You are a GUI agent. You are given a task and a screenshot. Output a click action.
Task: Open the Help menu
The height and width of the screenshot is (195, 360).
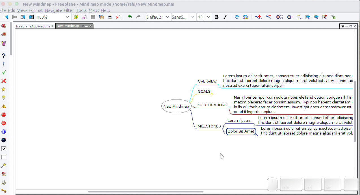click(105, 10)
